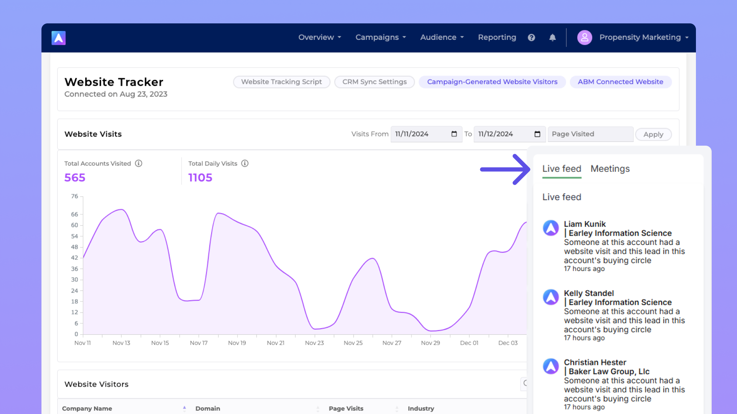The height and width of the screenshot is (414, 737).
Task: Open the Website Tracking Script button
Action: click(281, 82)
